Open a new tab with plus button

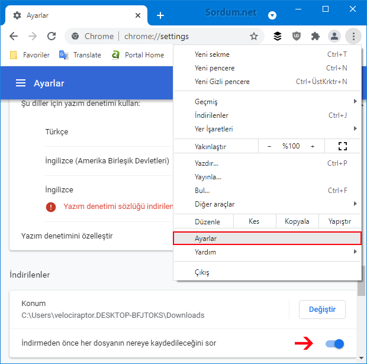tap(160, 15)
